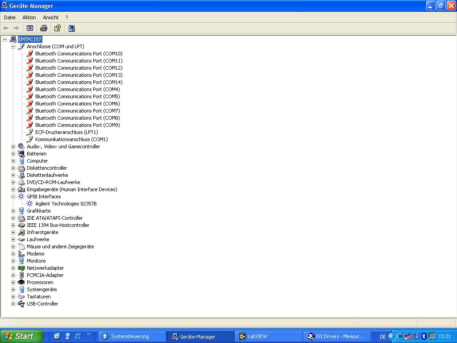Screen dimensions: 457x343
Task: Click the Infrarotgeräte category icon
Action: coord(21,232)
